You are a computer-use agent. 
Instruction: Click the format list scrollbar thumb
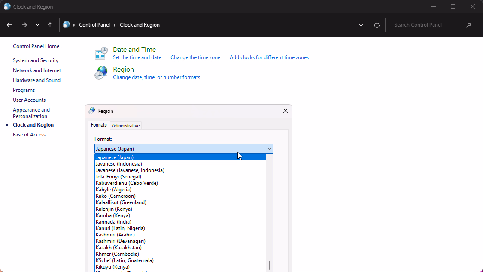coord(270,265)
